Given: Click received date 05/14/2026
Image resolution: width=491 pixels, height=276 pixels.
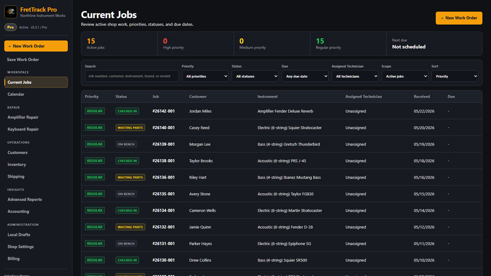Looking at the screenshot, I should pyautogui.click(x=424, y=210).
